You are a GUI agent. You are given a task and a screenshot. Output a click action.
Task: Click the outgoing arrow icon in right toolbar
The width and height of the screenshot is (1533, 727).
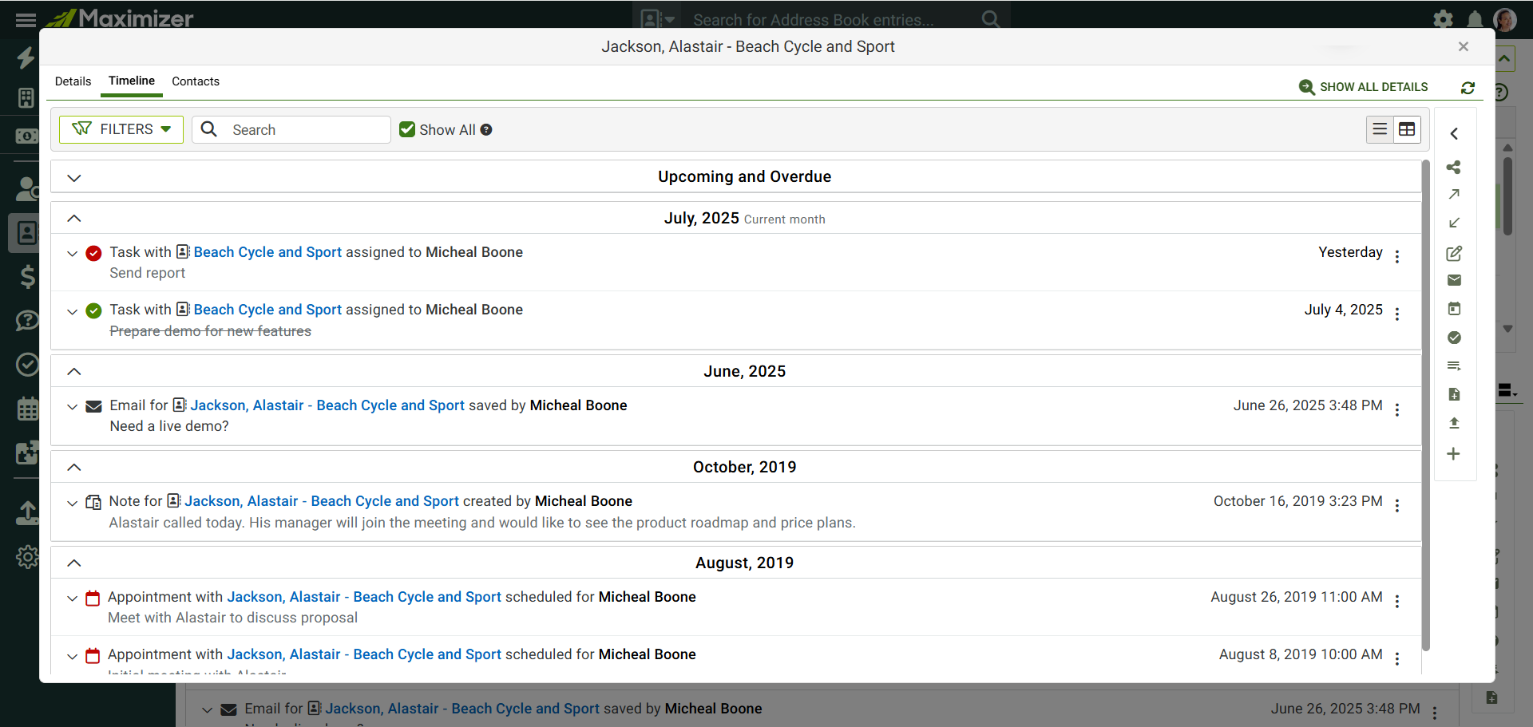1454,194
